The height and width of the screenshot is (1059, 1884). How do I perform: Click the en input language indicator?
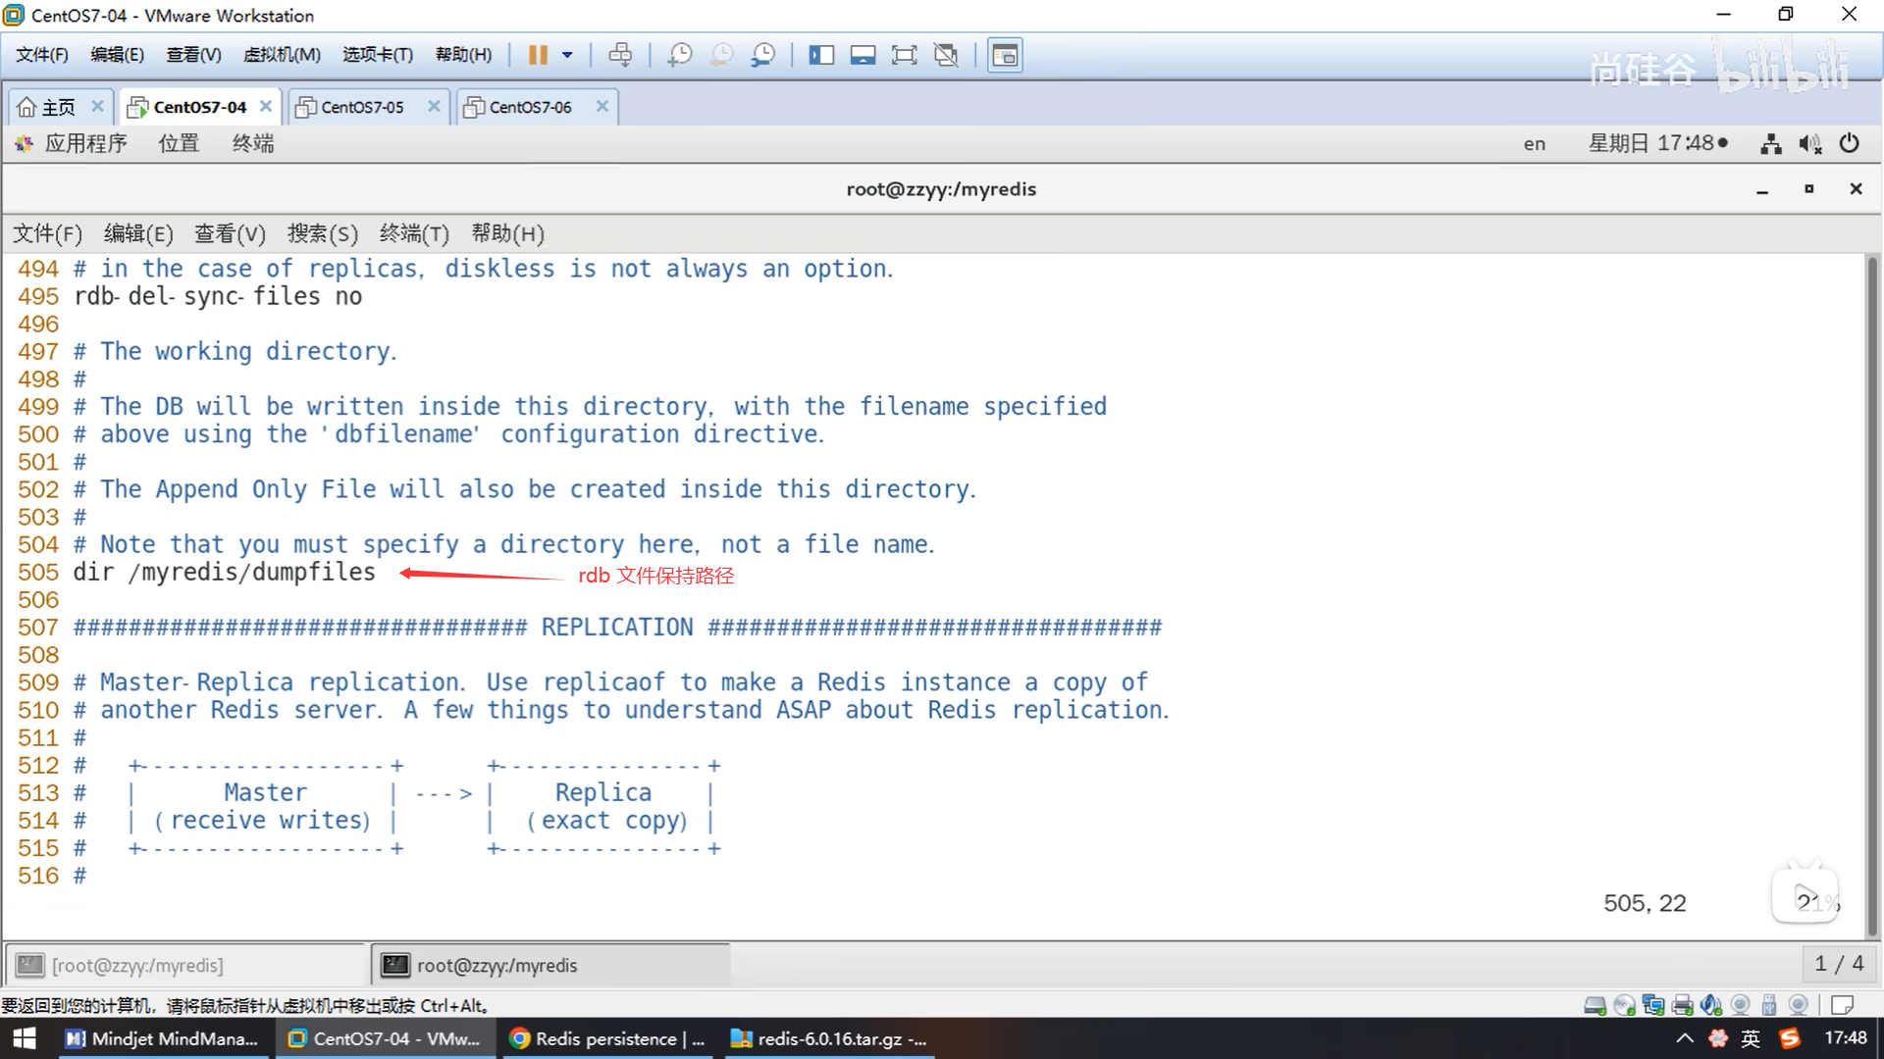(x=1534, y=144)
